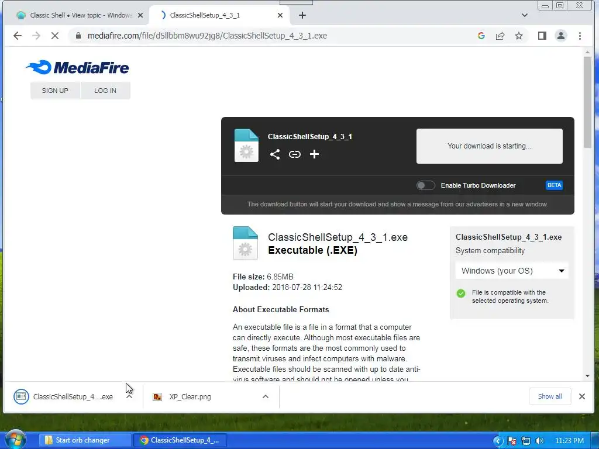Viewport: 599px width, 449px height.
Task: Open the volume speaker tray icon
Action: point(539,441)
